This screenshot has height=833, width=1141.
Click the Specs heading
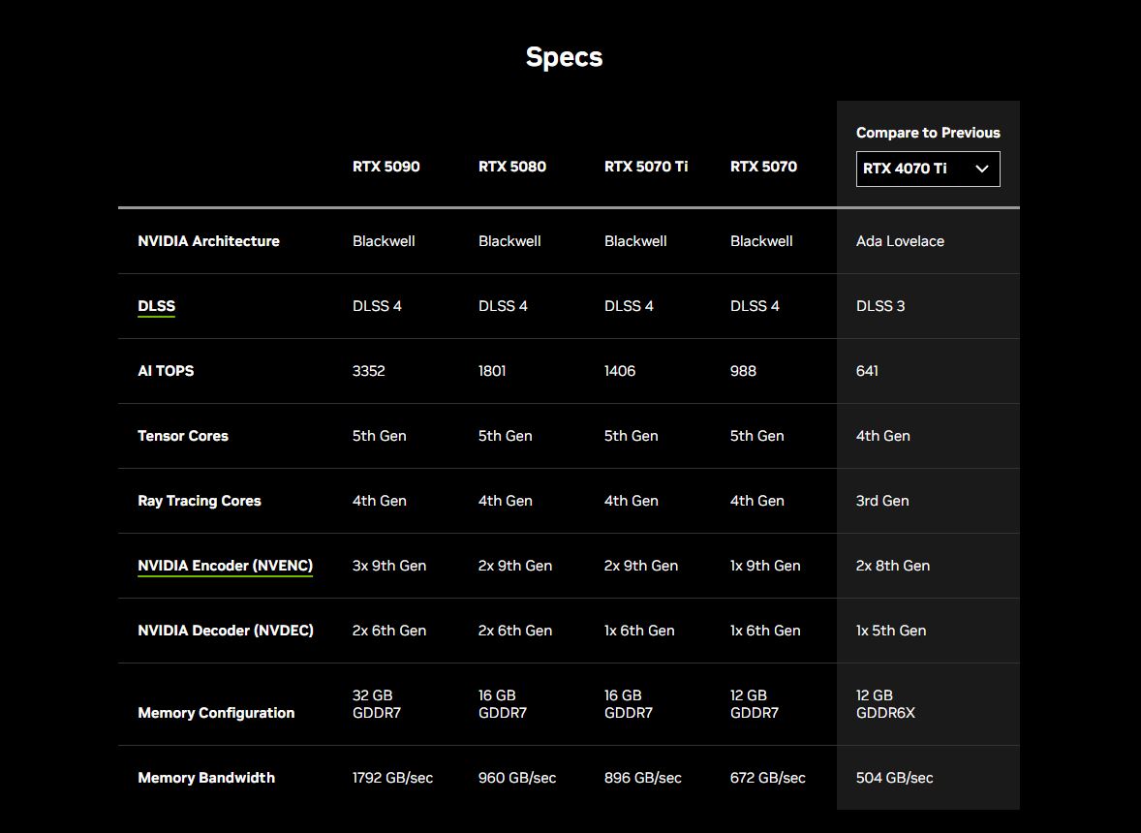[x=564, y=57]
